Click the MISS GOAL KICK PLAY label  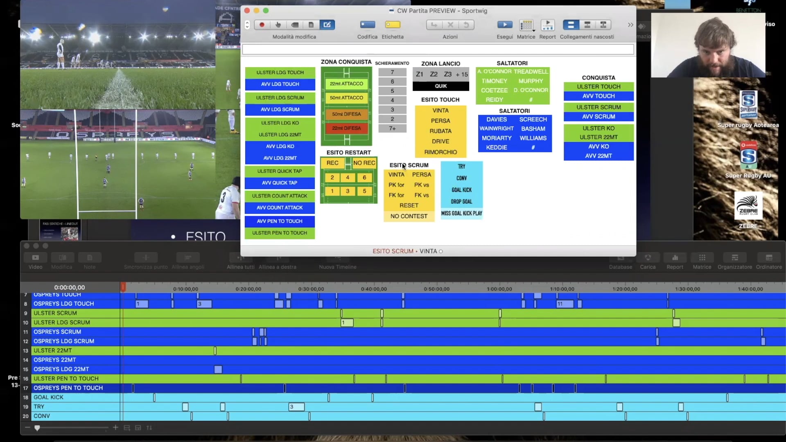461,214
